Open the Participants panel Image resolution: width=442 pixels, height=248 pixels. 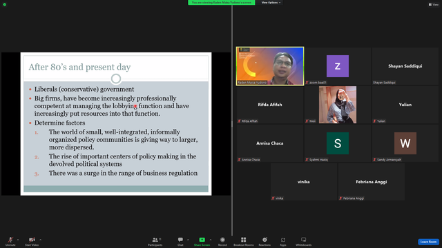155,241
